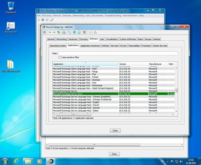Click the gear settings icon in Device Details toolbar

pyautogui.click(x=44, y=32)
